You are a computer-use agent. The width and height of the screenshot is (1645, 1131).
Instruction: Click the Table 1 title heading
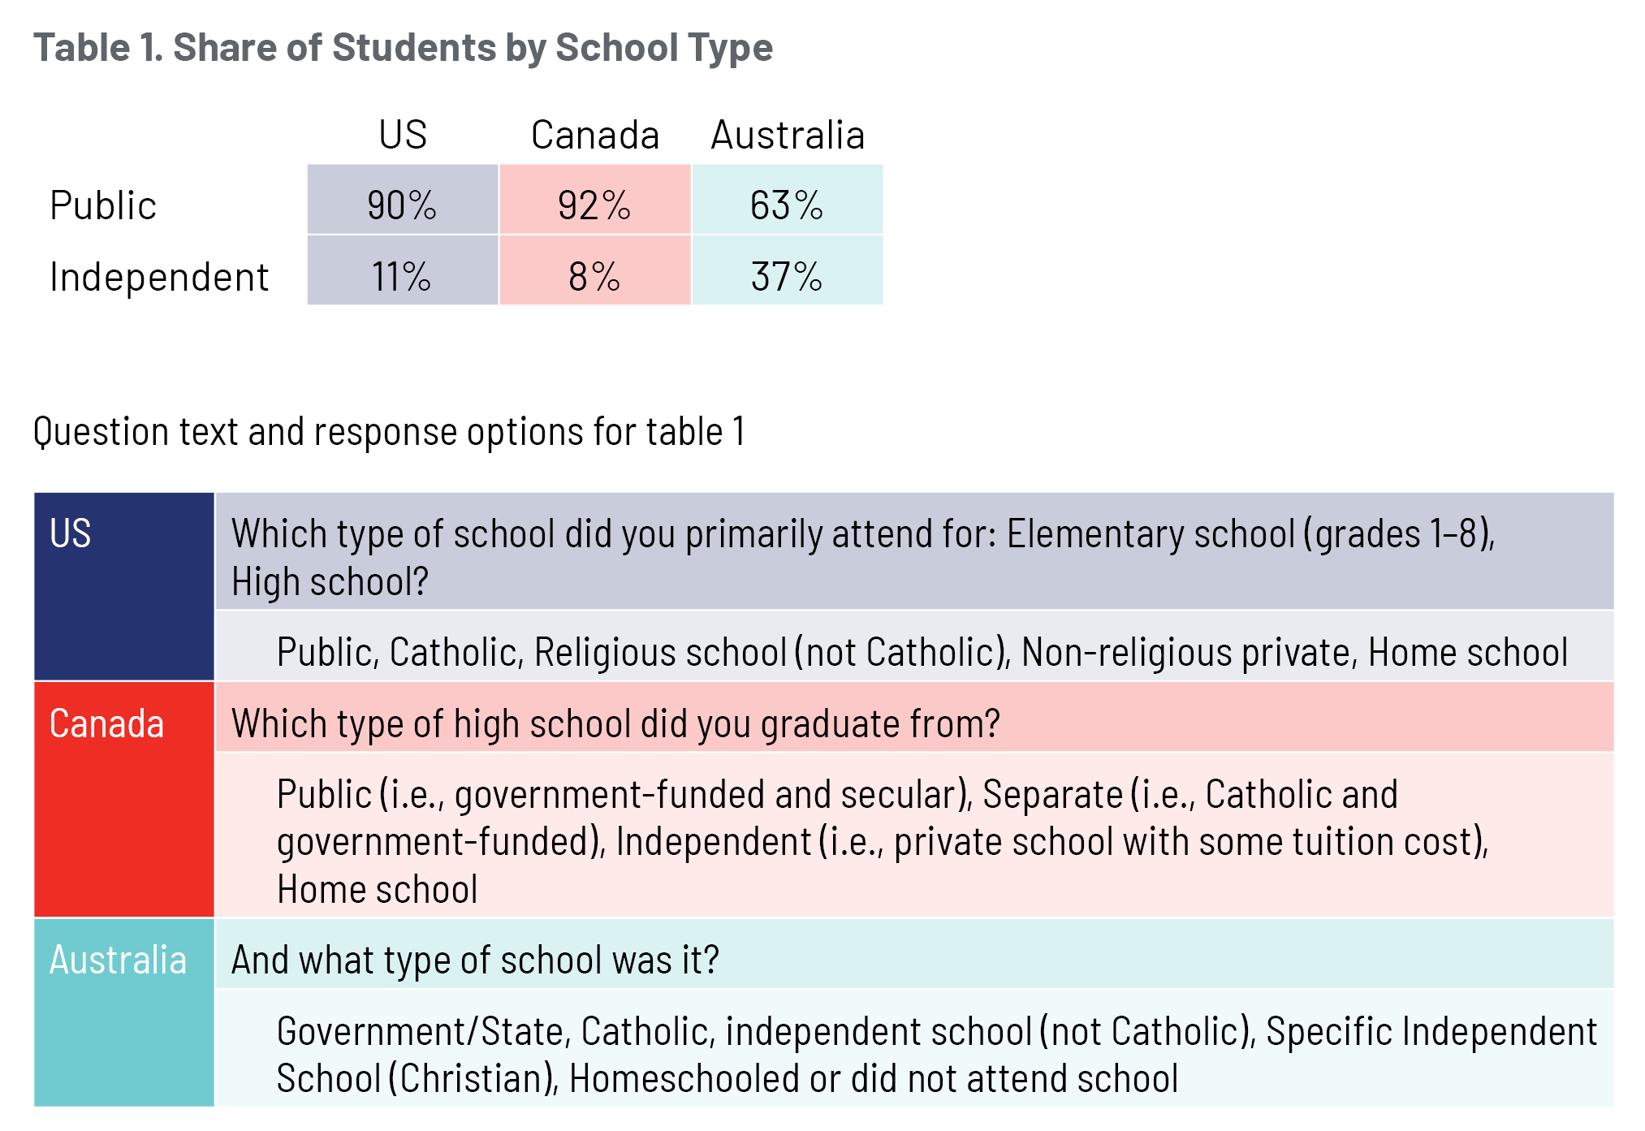click(x=403, y=47)
